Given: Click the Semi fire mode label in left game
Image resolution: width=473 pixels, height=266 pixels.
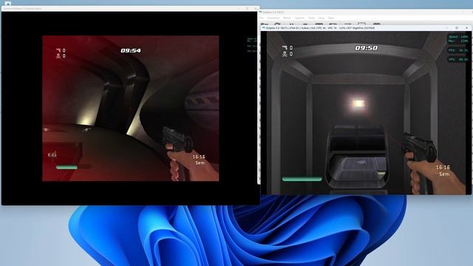Looking at the screenshot, I should coord(200,163).
